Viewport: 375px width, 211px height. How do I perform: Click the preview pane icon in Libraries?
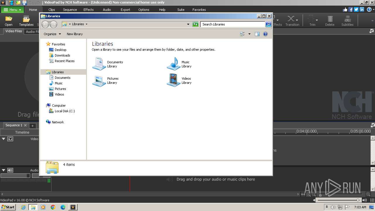pos(257,34)
